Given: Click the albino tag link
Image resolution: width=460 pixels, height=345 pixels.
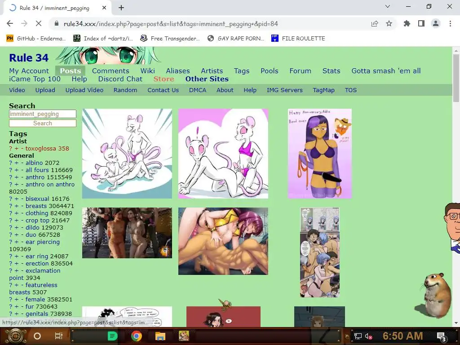Looking at the screenshot, I should tap(34, 163).
